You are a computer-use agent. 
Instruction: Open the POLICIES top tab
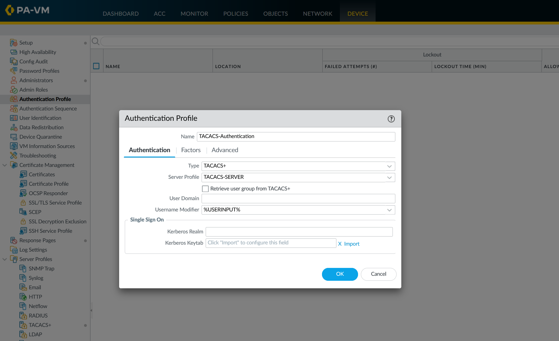click(236, 13)
